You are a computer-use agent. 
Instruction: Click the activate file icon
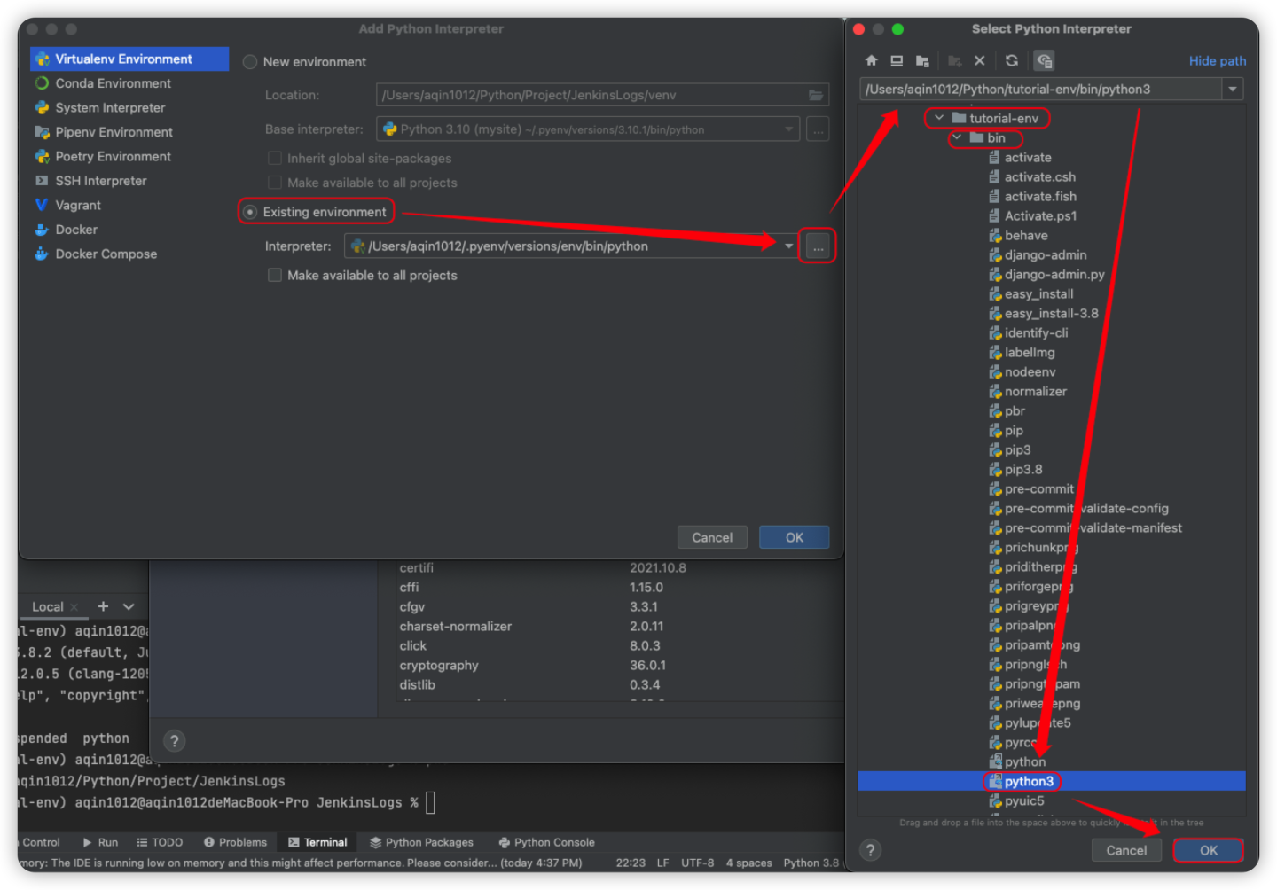click(995, 157)
